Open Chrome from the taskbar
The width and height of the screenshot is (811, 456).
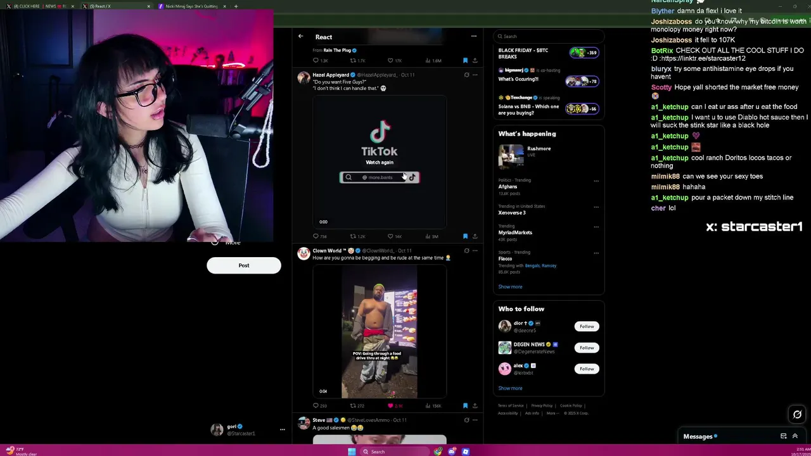438,452
